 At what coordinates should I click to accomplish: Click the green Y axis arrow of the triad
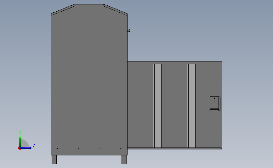point(20,142)
